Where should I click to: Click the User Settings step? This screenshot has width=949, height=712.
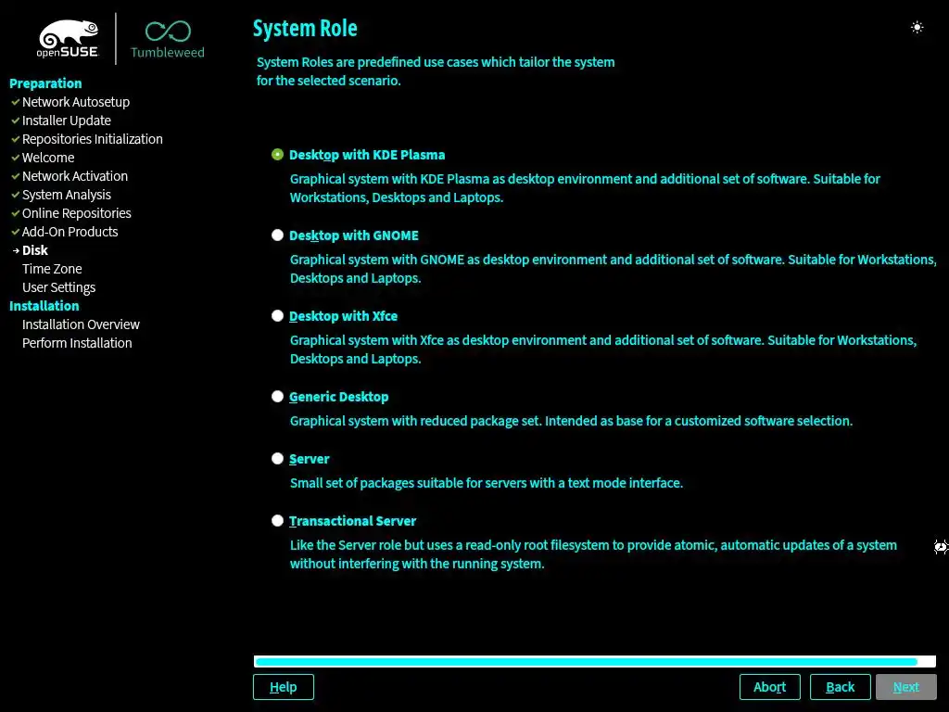(x=58, y=287)
